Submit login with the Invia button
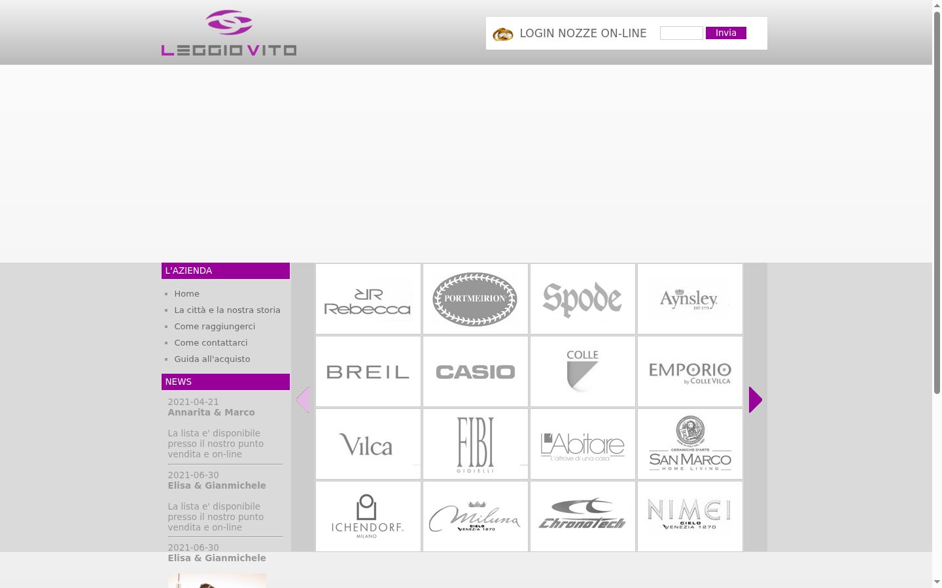 coord(726,33)
